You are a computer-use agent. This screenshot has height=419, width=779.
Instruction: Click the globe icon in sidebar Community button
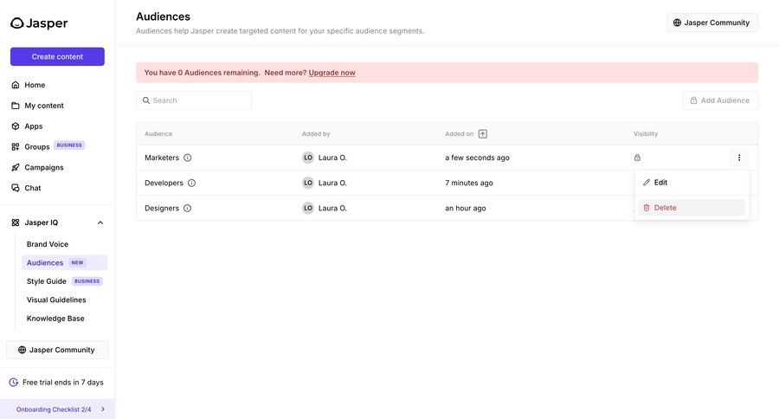(x=22, y=350)
